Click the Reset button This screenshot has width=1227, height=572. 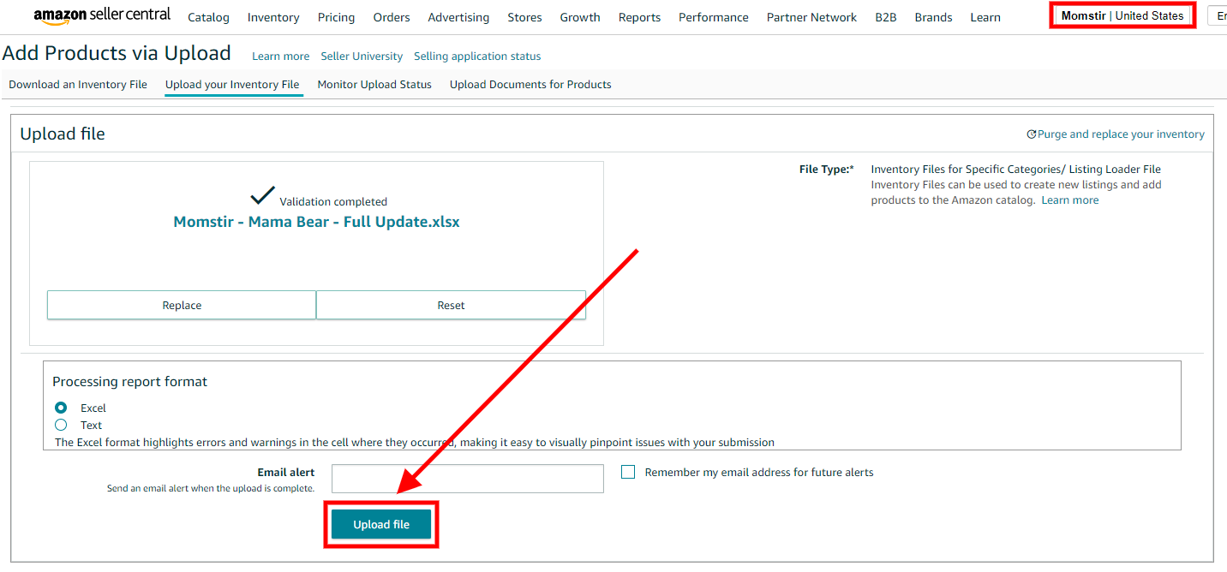pos(451,305)
